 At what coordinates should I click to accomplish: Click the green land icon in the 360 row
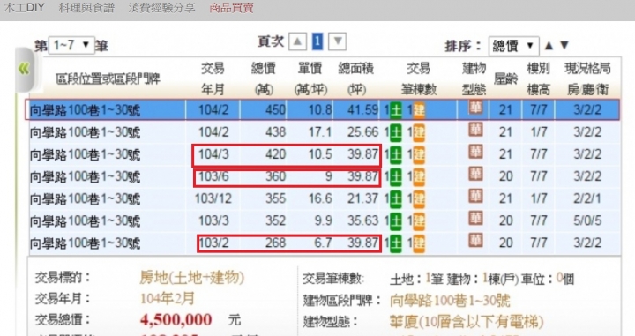(x=396, y=177)
